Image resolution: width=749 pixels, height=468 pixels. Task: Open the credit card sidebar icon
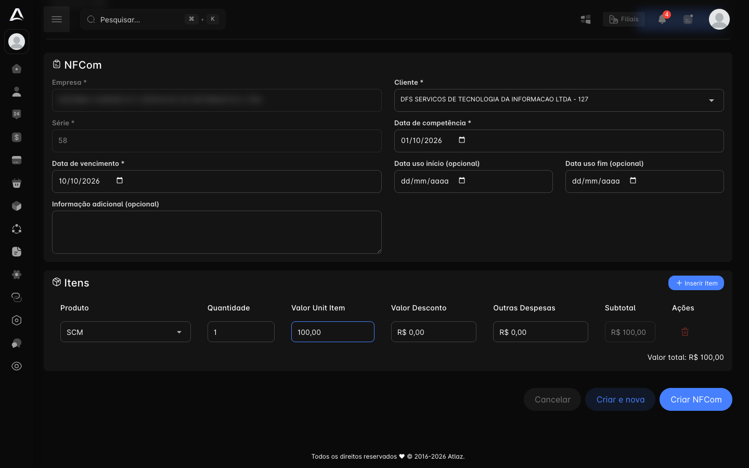(17, 160)
